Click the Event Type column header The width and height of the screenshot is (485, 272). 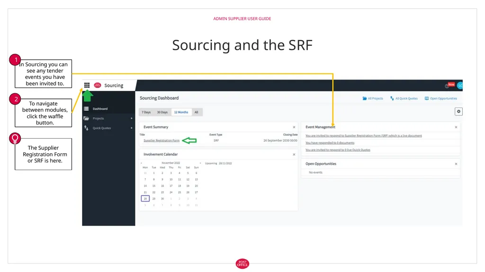click(x=216, y=135)
